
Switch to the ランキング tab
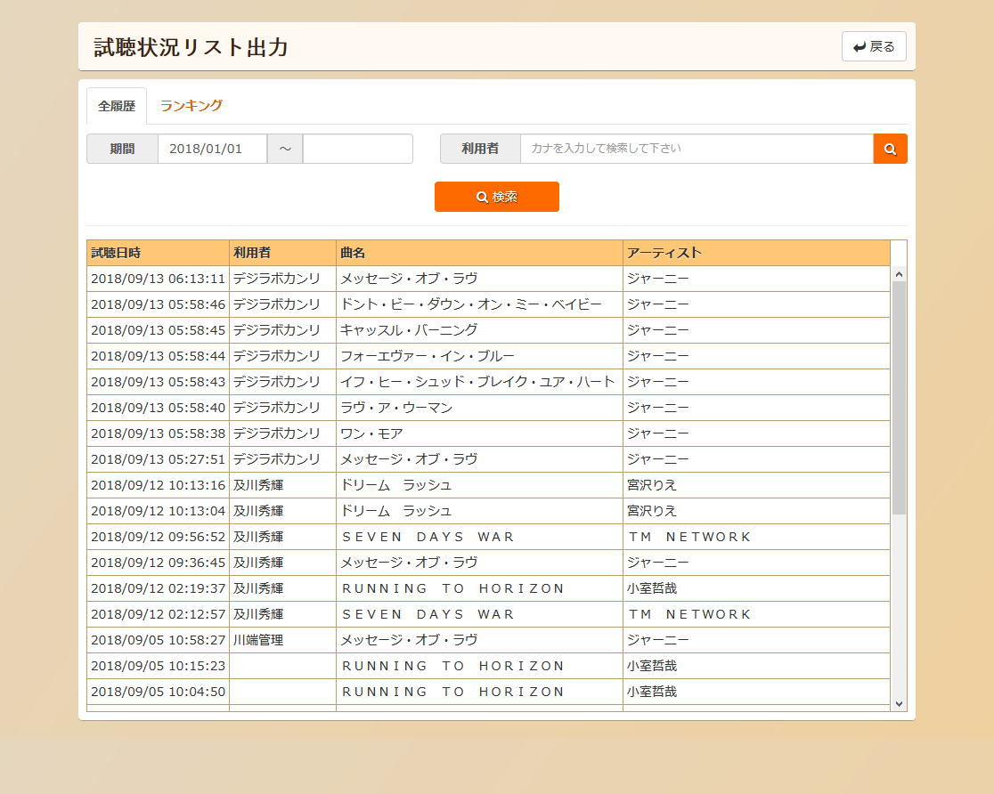[191, 106]
